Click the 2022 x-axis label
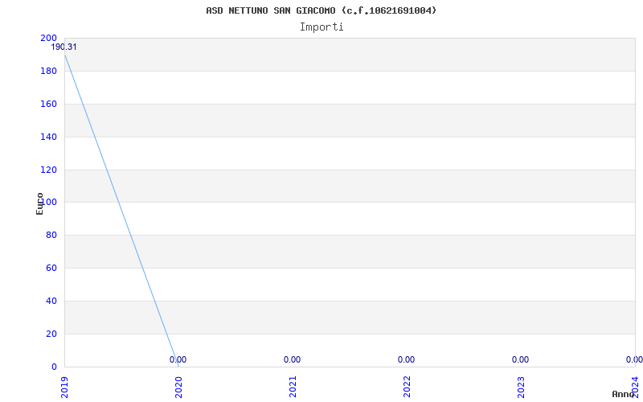Viewport: 643px width, 402px height. click(x=407, y=388)
